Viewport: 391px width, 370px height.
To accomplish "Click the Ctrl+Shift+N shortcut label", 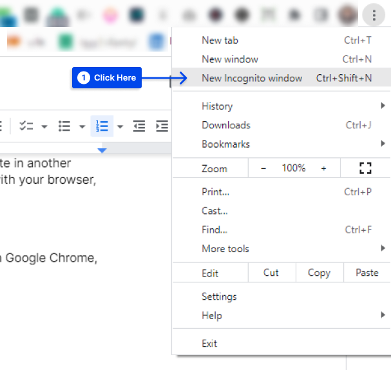I will 344,78.
